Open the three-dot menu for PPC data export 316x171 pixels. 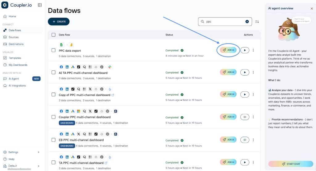coord(253,50)
